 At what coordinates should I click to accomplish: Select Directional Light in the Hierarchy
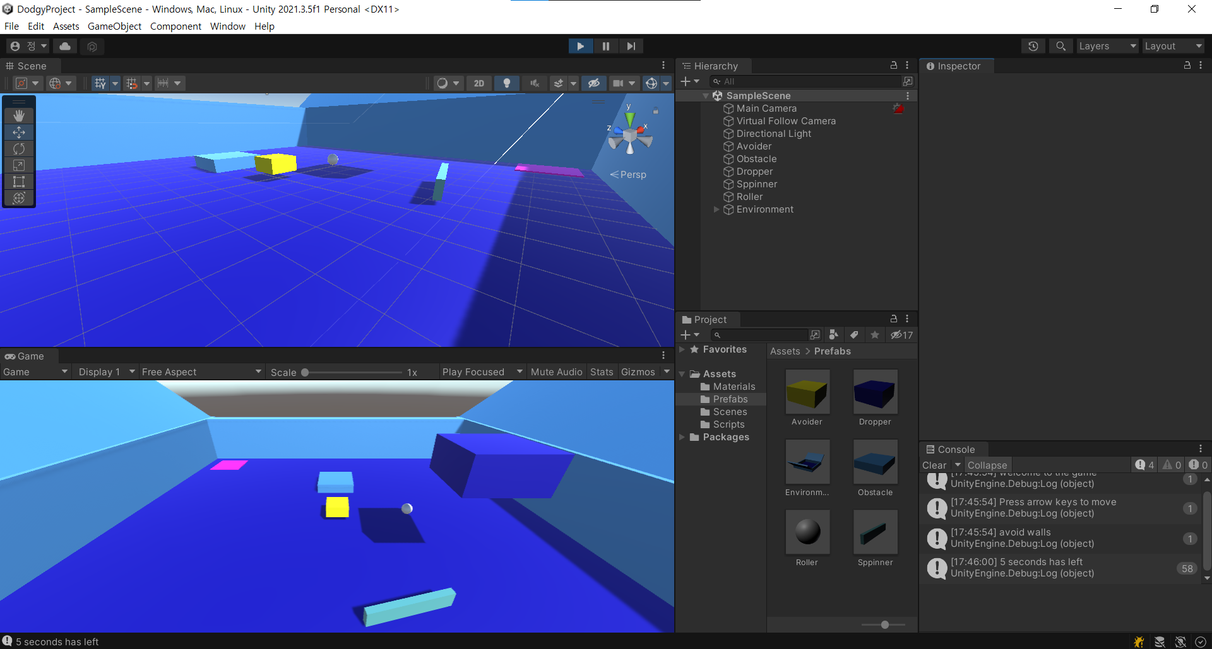click(x=773, y=134)
